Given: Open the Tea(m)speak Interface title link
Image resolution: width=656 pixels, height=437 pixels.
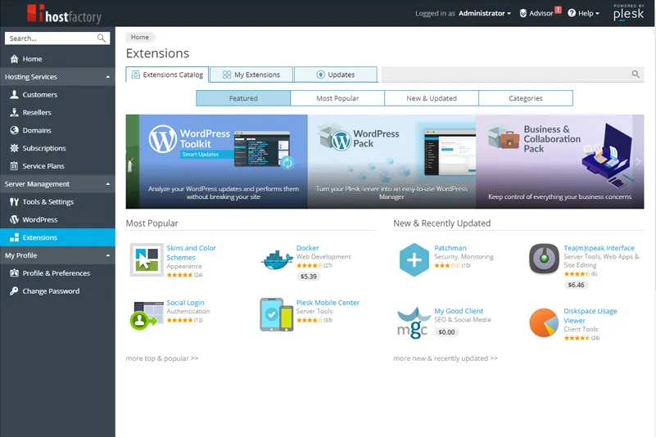Looking at the screenshot, I should (x=599, y=248).
